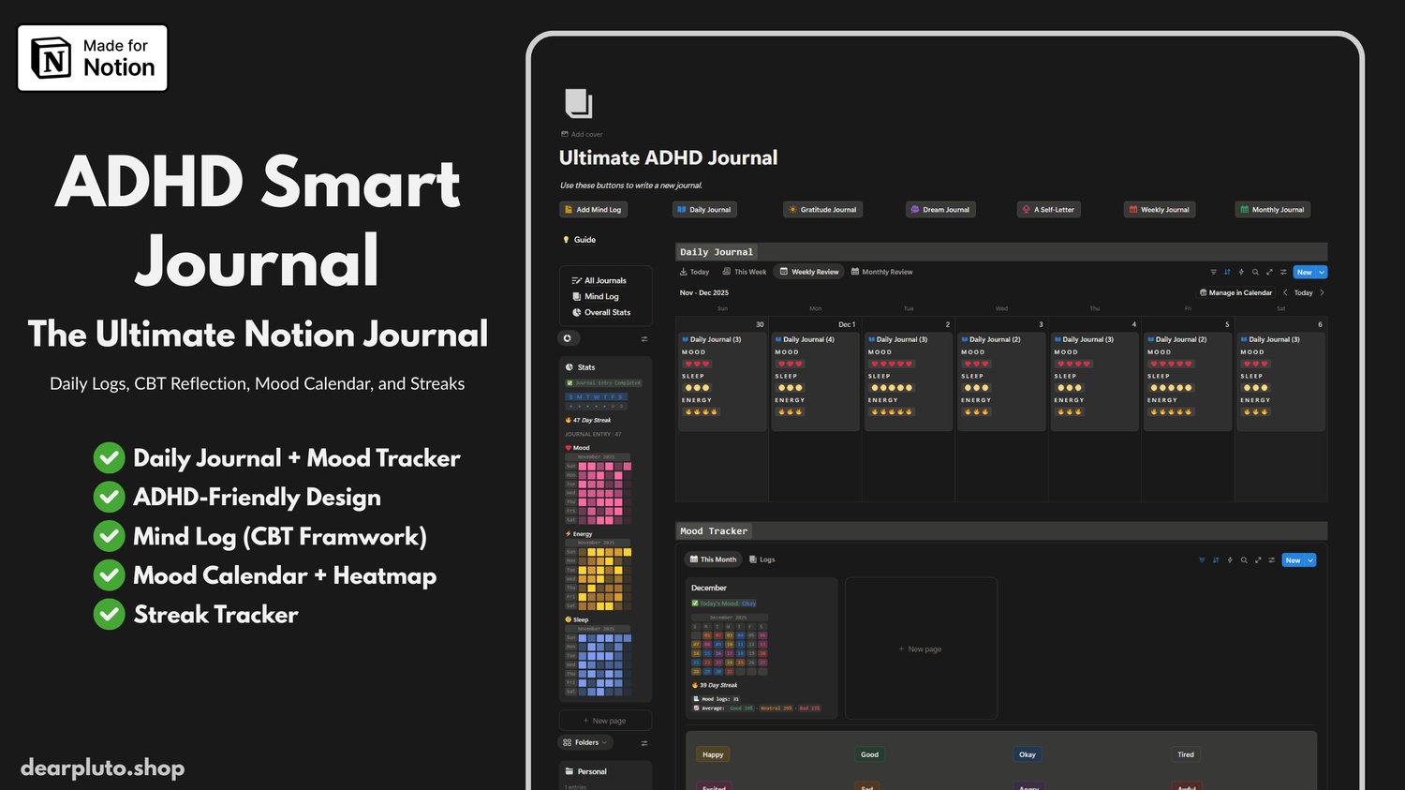Click the Weekly Journal button
The image size is (1405, 790).
point(1160,210)
